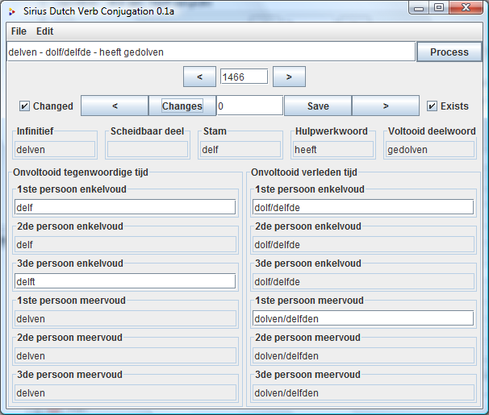Click the Voltooid deelwoord field showing gedolven

coord(430,149)
